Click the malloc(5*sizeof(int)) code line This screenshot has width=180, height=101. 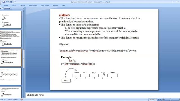click(x=78, y=64)
